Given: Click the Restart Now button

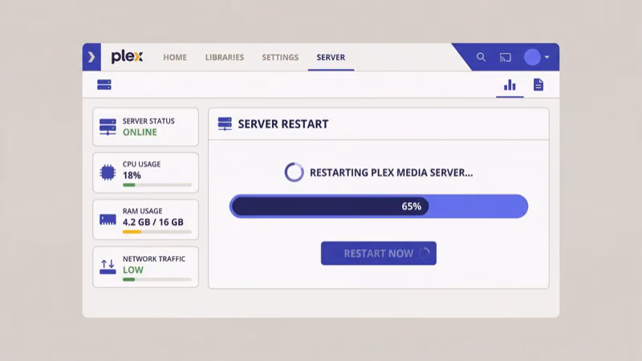Looking at the screenshot, I should [x=379, y=254].
